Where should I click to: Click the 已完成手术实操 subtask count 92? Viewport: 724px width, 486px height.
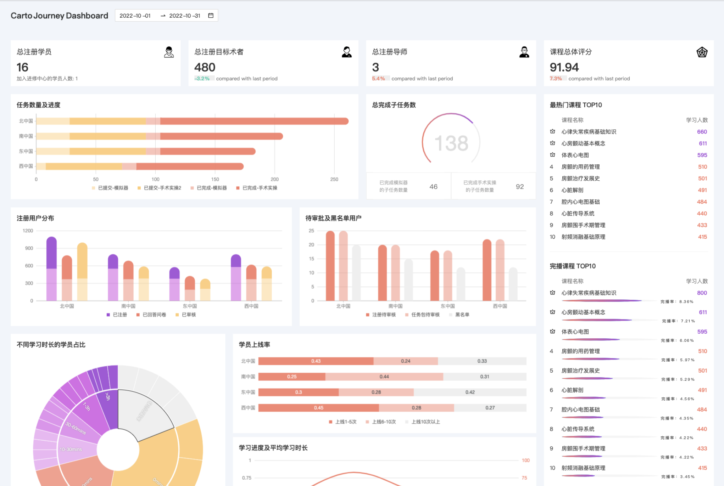pyautogui.click(x=519, y=187)
